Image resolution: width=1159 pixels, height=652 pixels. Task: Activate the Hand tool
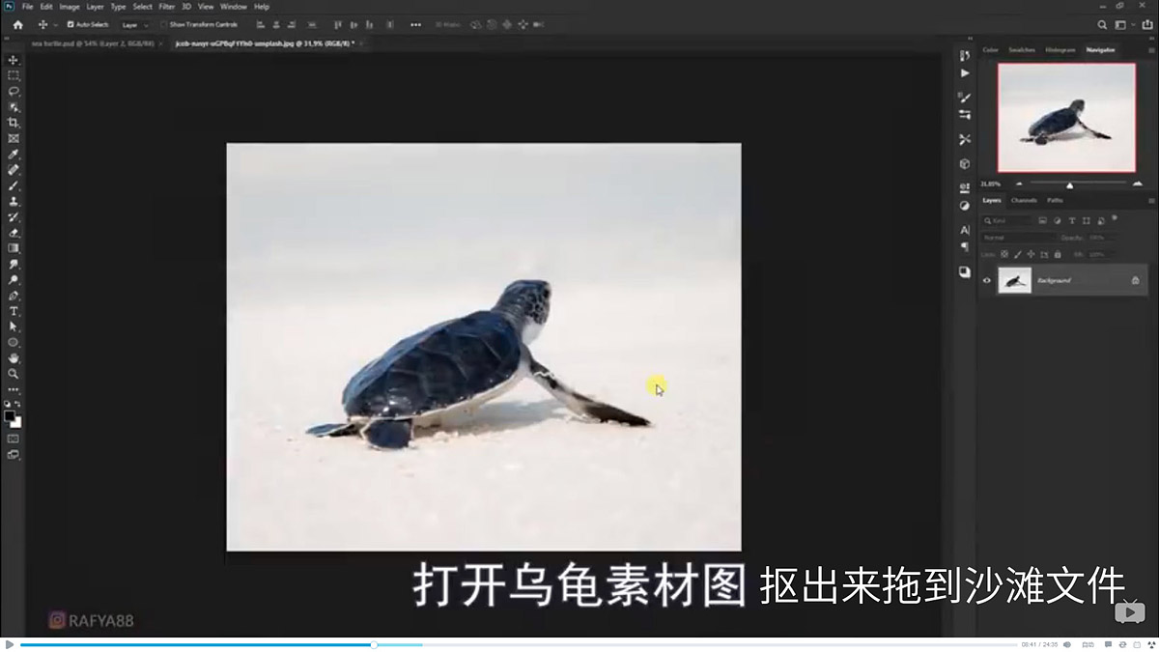[x=14, y=356]
